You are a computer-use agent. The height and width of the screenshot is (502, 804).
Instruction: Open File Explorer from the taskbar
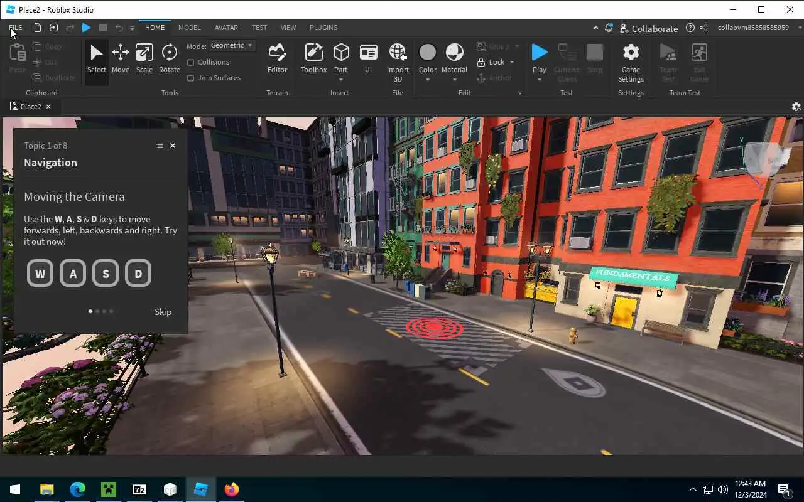pyautogui.click(x=46, y=489)
